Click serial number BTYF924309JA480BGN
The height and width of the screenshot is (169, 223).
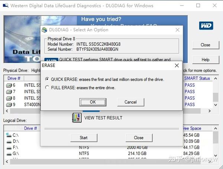97,49
